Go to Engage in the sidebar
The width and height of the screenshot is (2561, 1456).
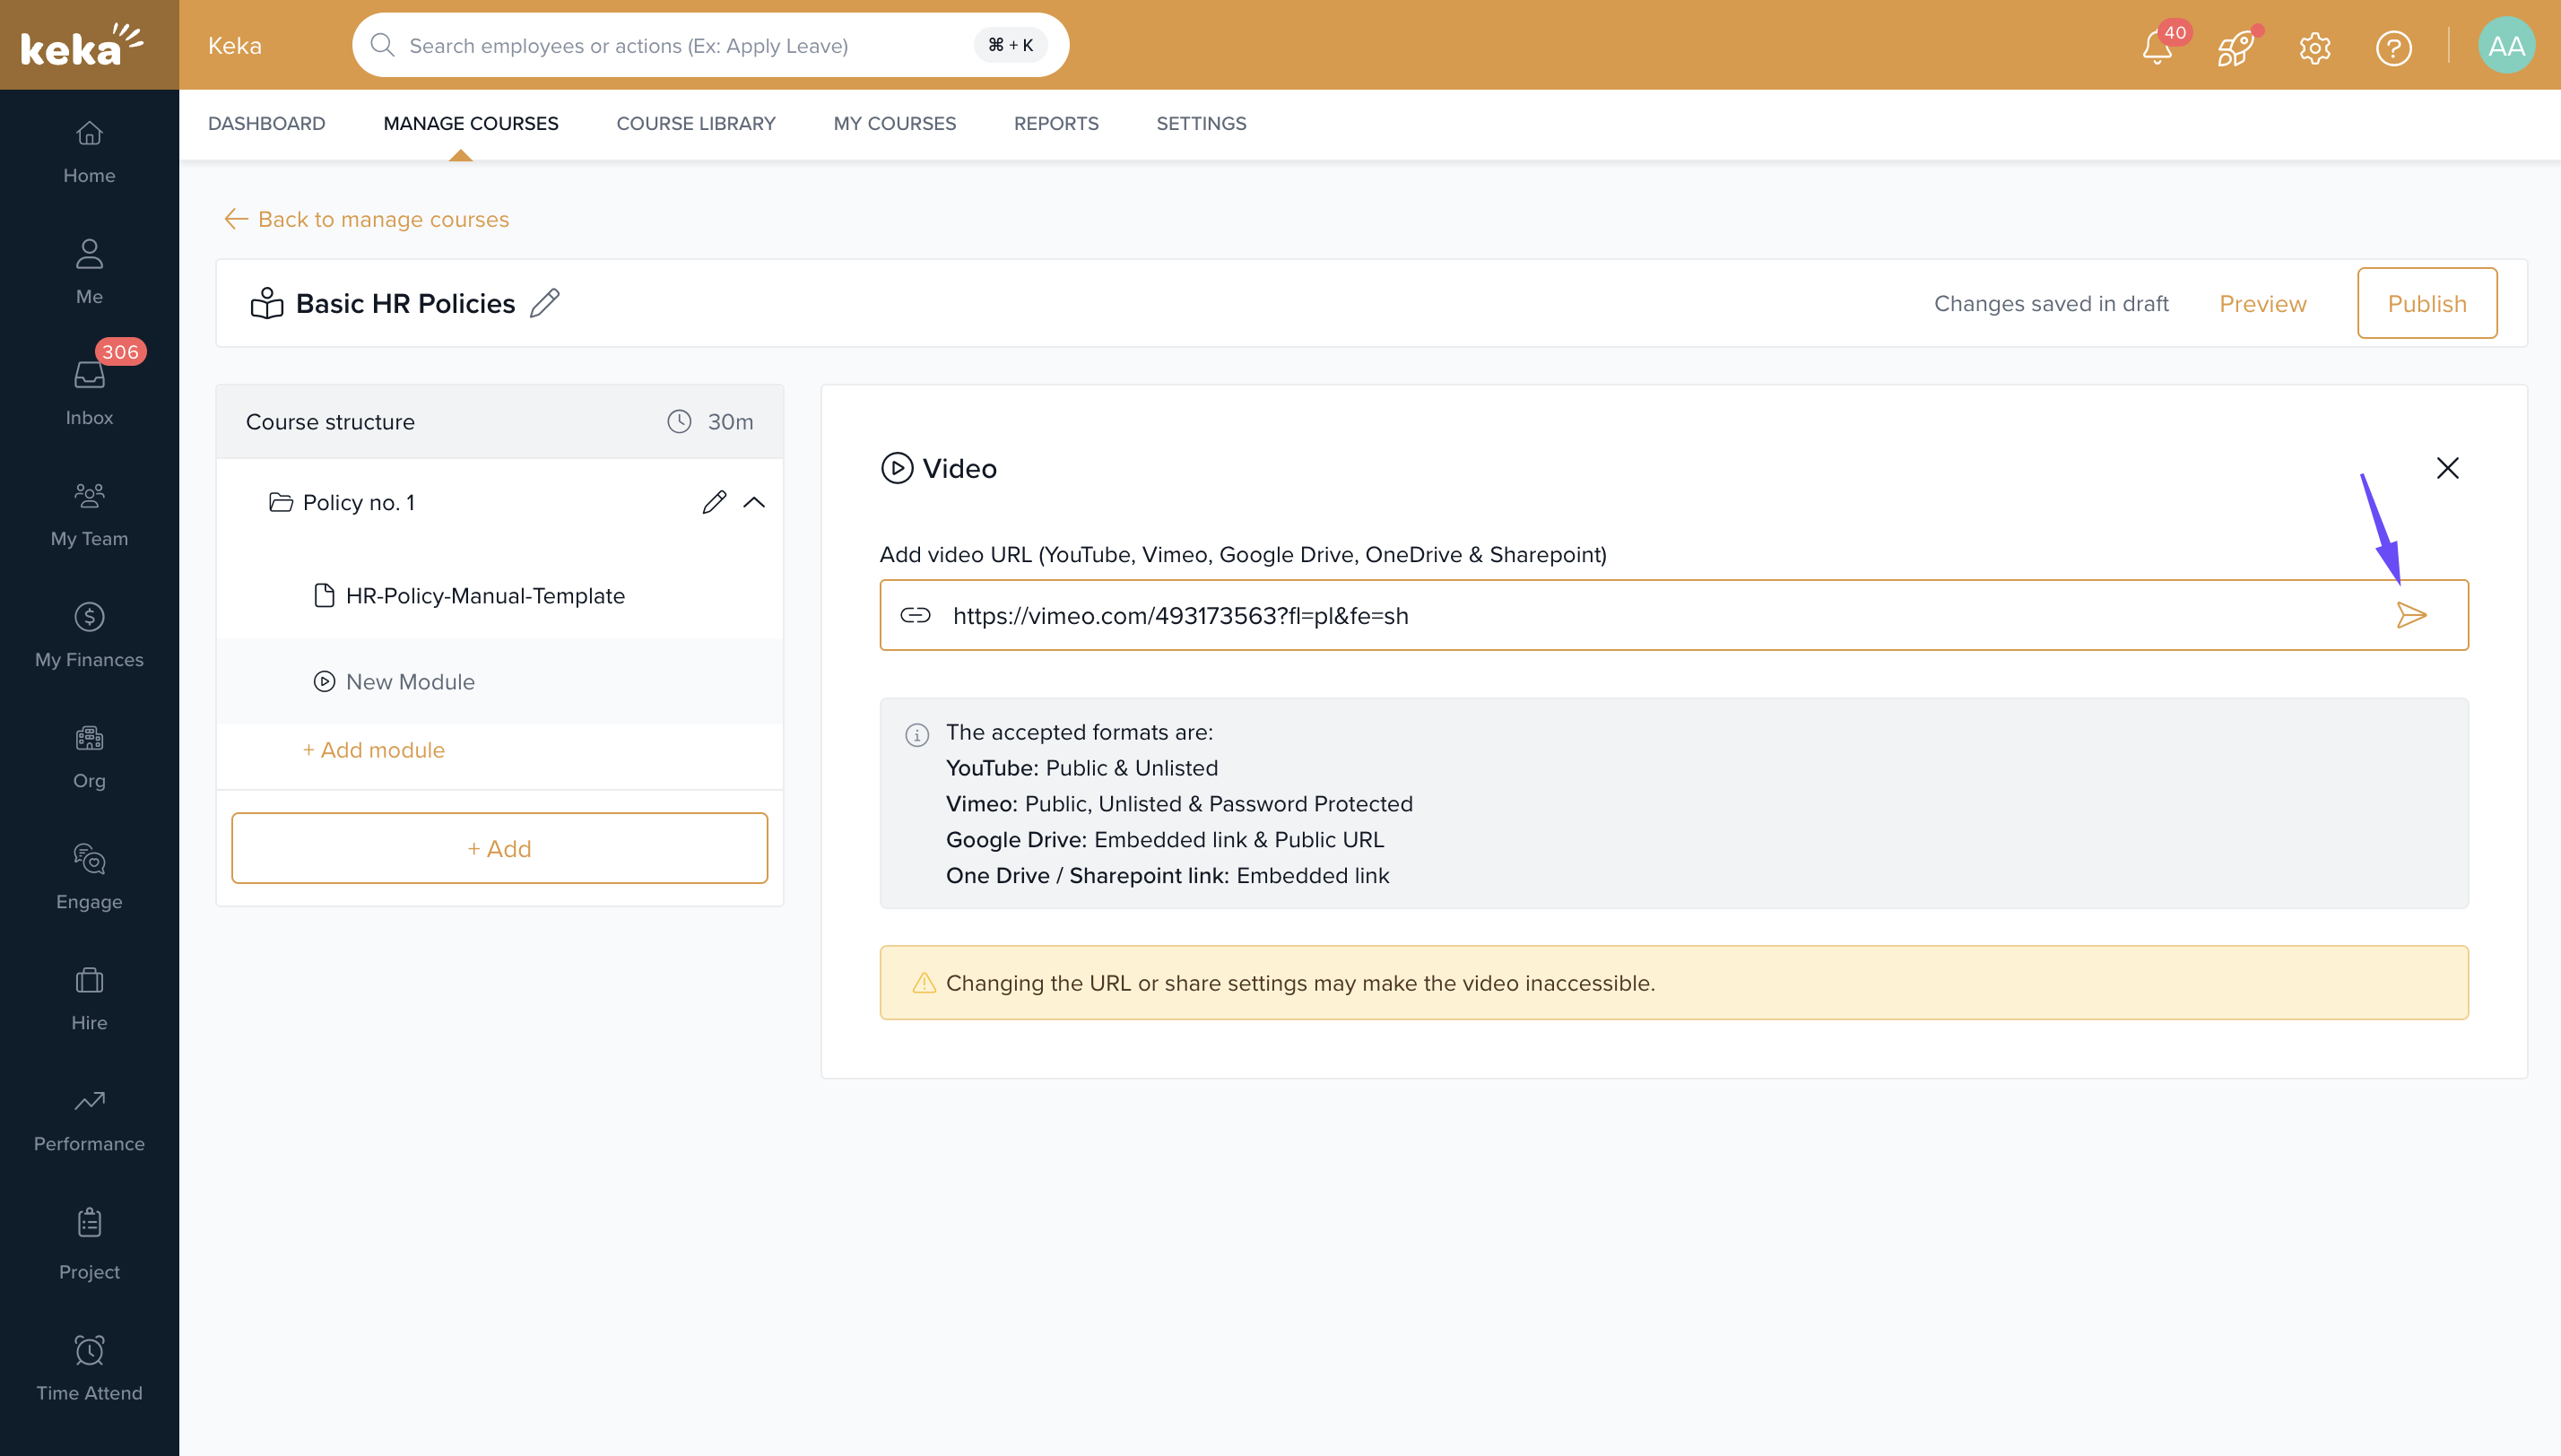coord(89,876)
